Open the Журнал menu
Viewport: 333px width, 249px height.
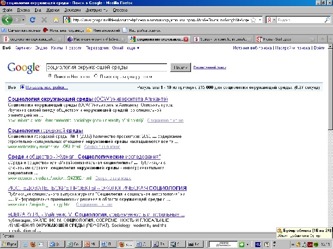(x=53, y=10)
